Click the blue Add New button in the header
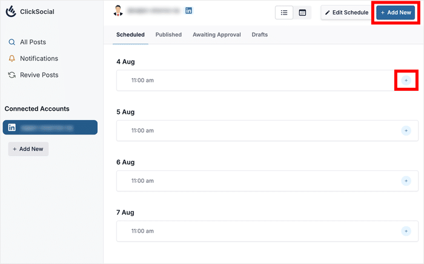The width and height of the screenshot is (424, 264). pos(396,13)
